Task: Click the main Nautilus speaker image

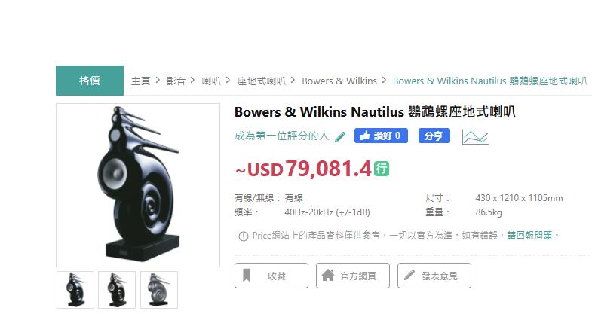Action: (x=138, y=185)
